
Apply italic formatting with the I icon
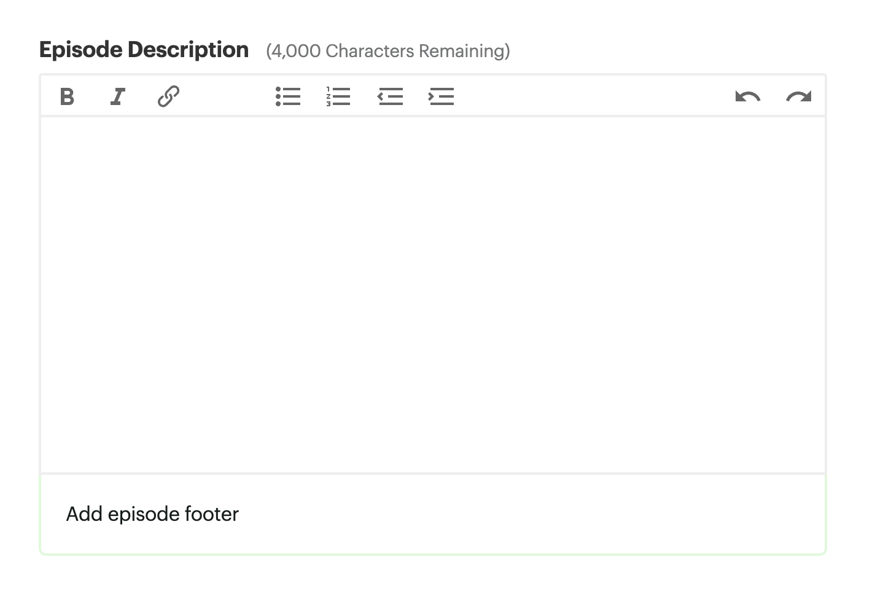pyautogui.click(x=118, y=96)
